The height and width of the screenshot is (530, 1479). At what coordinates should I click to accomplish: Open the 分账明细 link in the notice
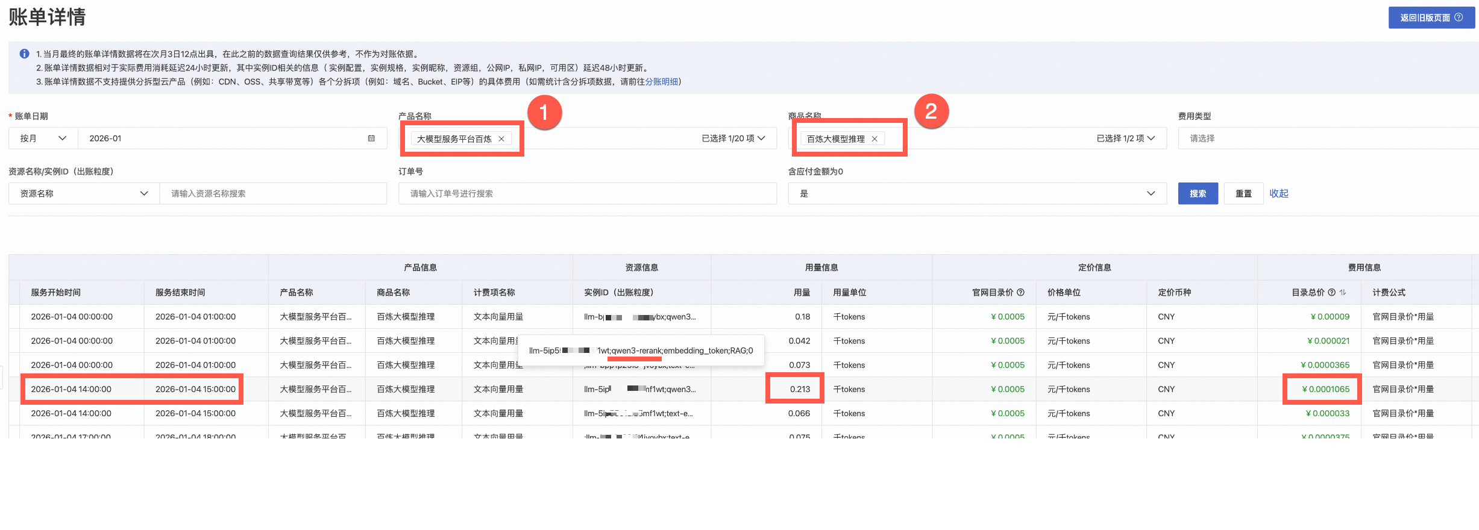(661, 81)
